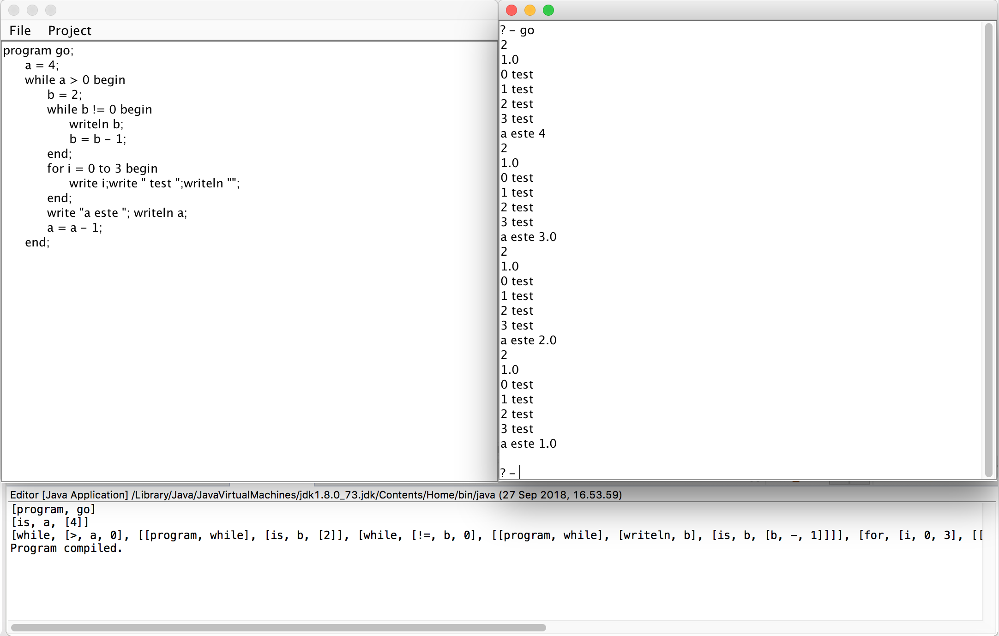Click the console vertical scrollbar
999x636 pixels.
click(988, 249)
